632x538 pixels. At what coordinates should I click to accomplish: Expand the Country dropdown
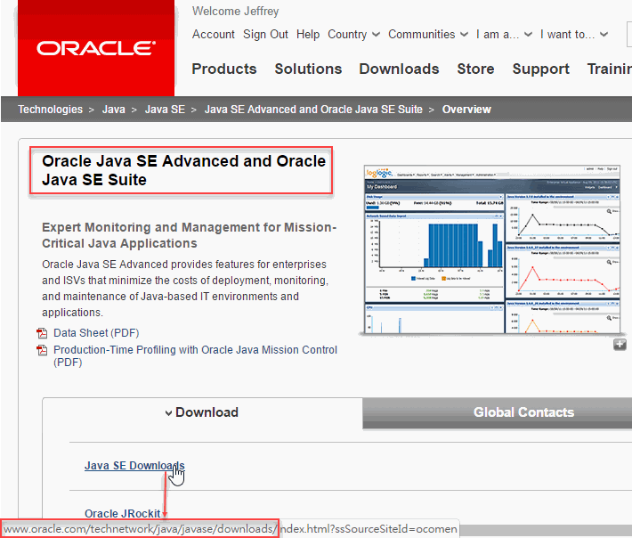[353, 34]
